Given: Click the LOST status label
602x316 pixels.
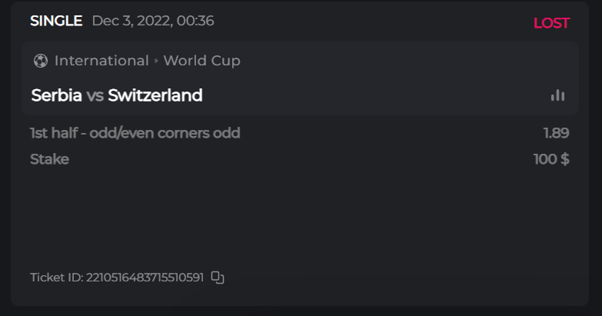Looking at the screenshot, I should 551,23.
